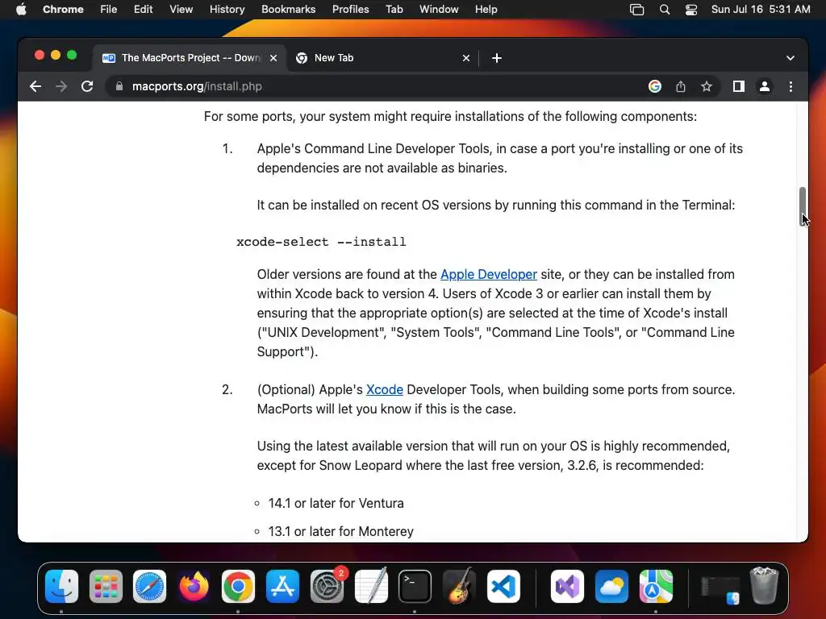The height and width of the screenshot is (619, 826).
Task: Open the Apple menu
Action: click(21, 10)
